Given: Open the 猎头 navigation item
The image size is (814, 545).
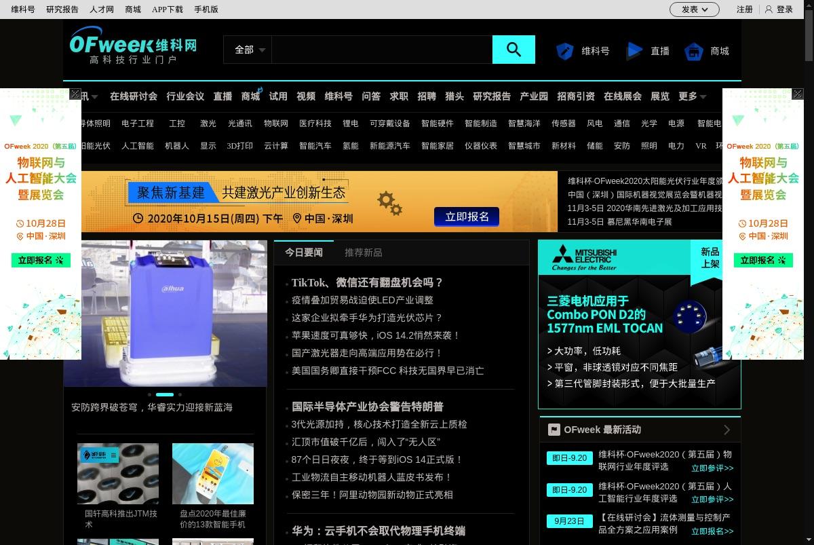Looking at the screenshot, I should pyautogui.click(x=454, y=96).
